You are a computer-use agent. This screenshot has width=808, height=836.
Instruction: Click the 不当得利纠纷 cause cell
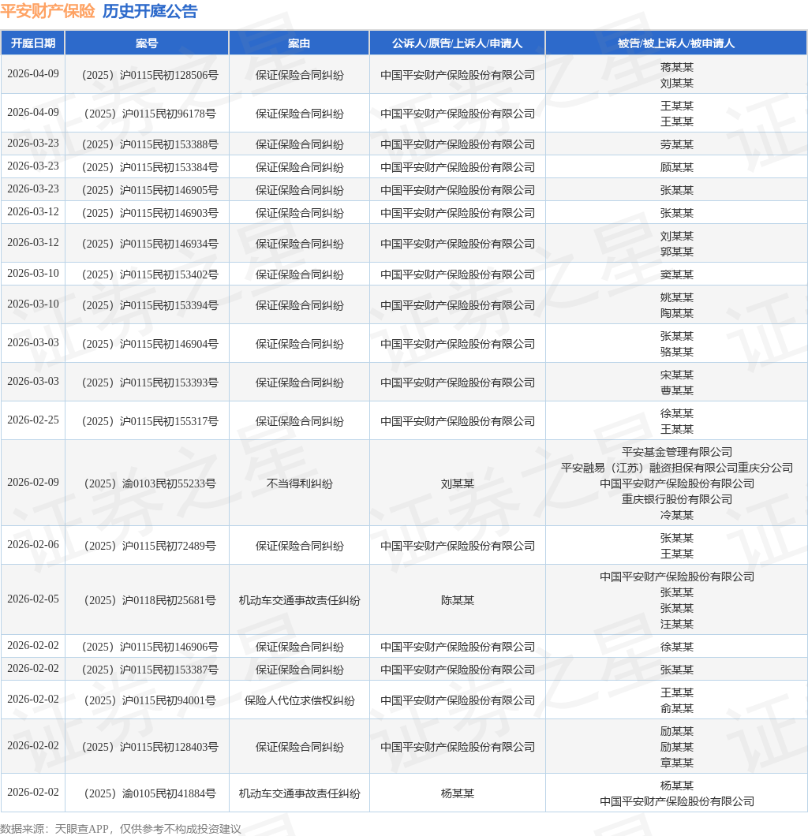(299, 483)
